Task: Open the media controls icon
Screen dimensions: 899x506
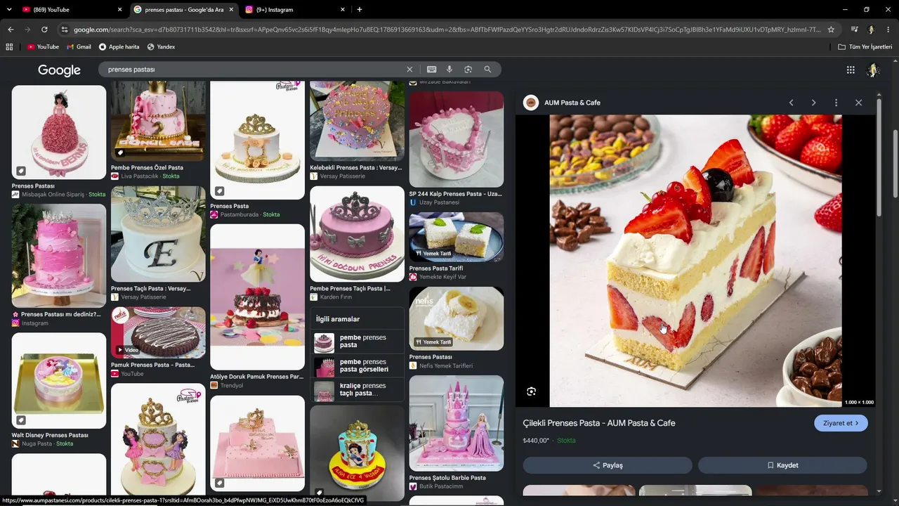Action: click(x=854, y=30)
